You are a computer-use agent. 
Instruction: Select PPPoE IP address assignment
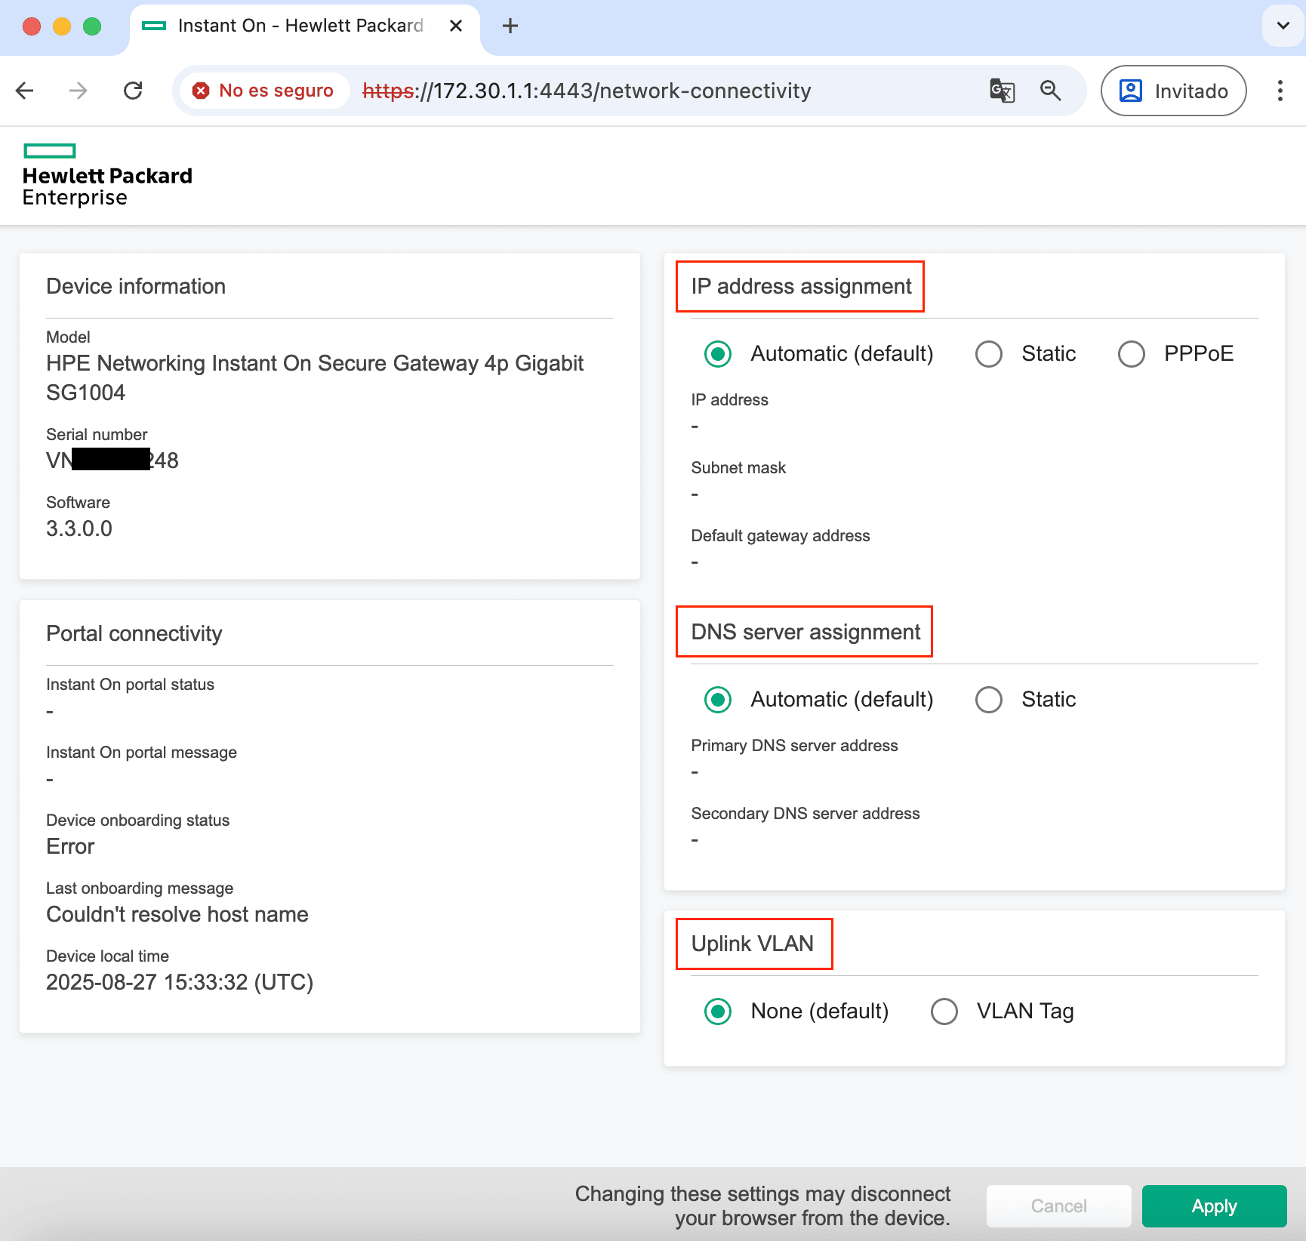tap(1131, 354)
